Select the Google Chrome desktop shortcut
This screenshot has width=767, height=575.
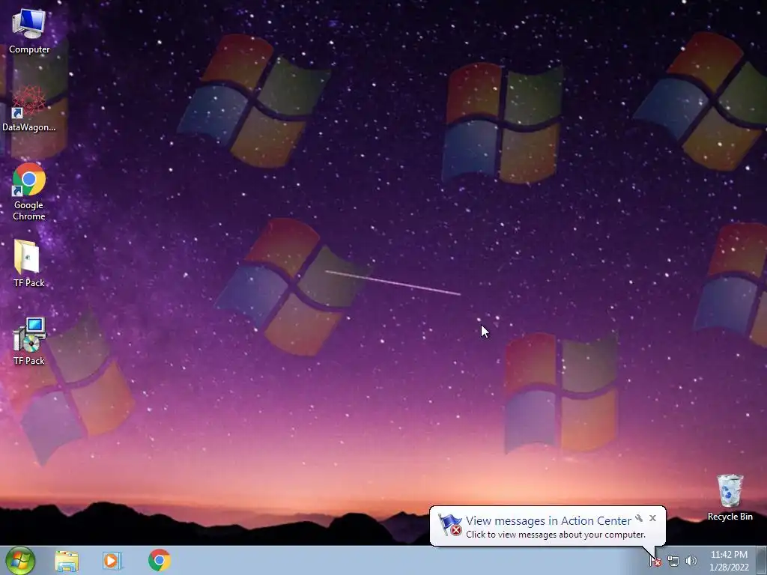pos(29,192)
